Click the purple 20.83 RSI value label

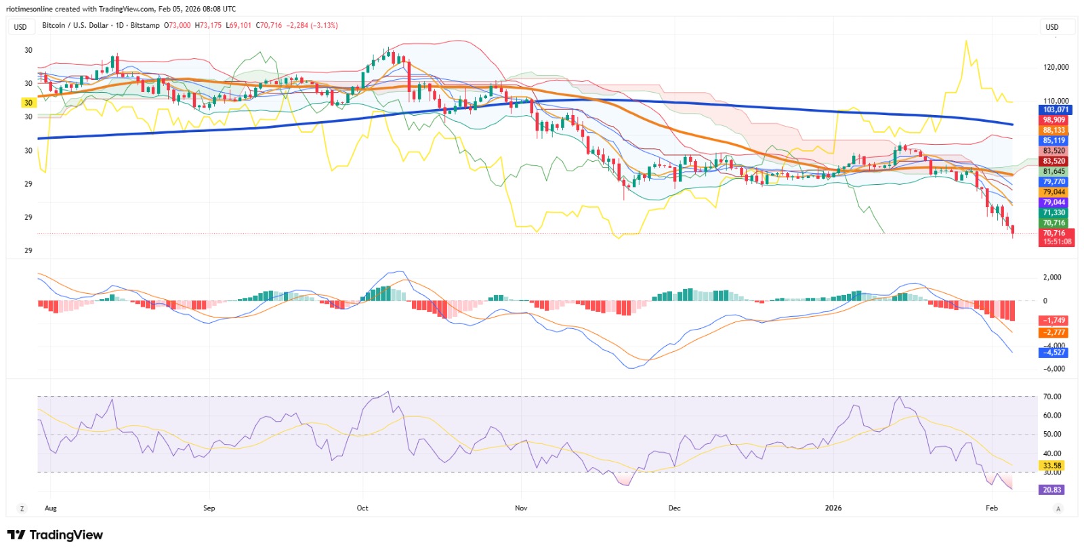tap(1051, 489)
